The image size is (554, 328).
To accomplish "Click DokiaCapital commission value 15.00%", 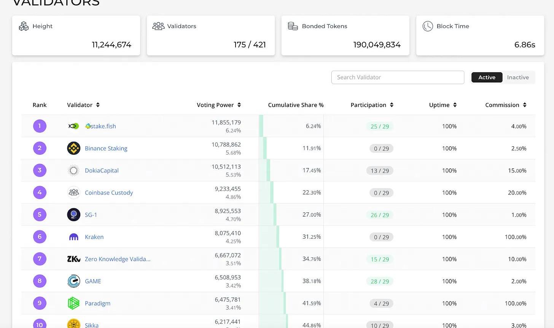I will [x=517, y=171].
